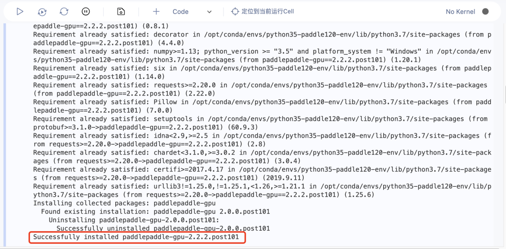Restart kernel using circular arrows icon
The image size is (506, 249).
64,12
